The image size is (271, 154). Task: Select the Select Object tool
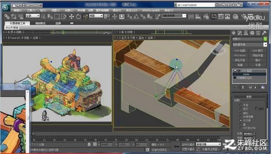tap(43, 17)
